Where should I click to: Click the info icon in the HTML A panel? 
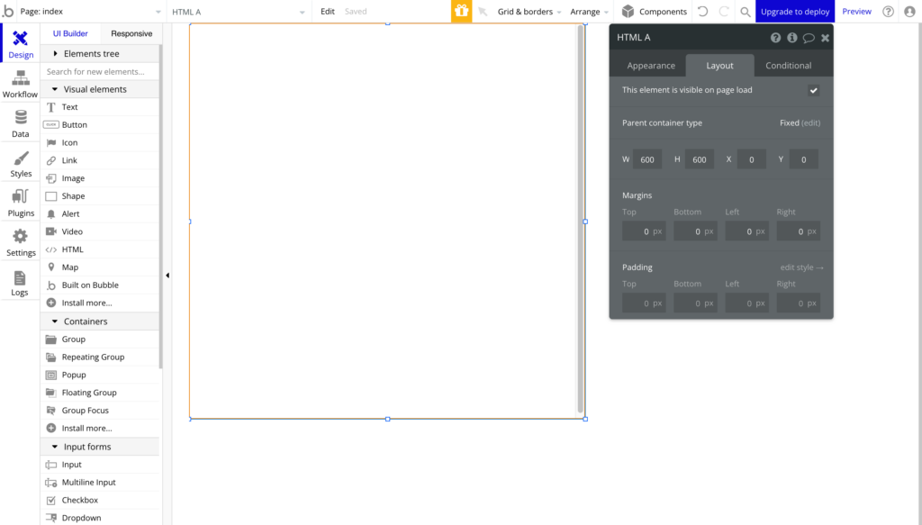(792, 38)
